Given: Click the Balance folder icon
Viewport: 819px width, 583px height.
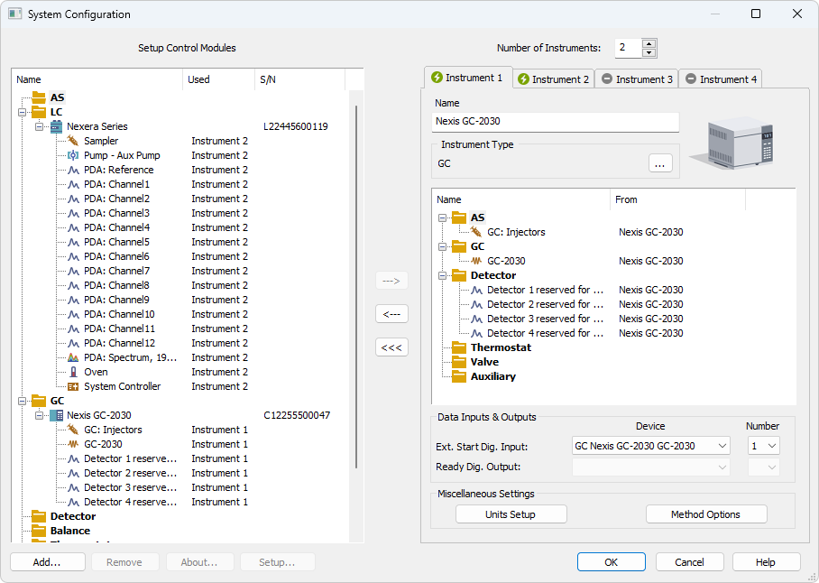Looking at the screenshot, I should 39,531.
